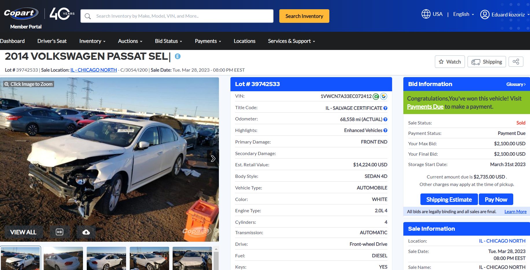Click the 68,558 mi (ACTUAL) text
The height and width of the screenshot is (270, 530).
pyautogui.click(x=361, y=119)
